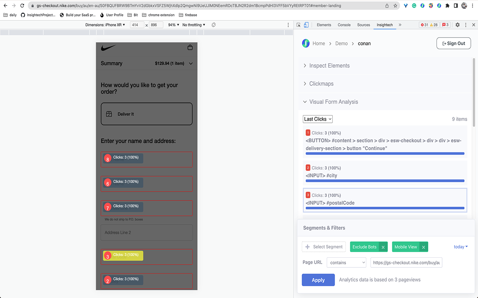478x298 pixels.
Task: Click the Grammarly extension icon
Action: coord(414,6)
